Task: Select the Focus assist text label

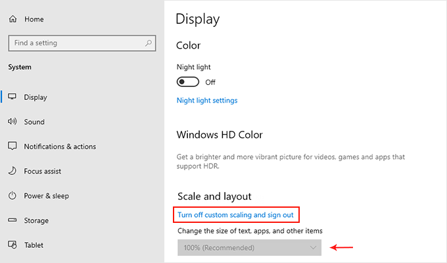Action: pos(43,171)
